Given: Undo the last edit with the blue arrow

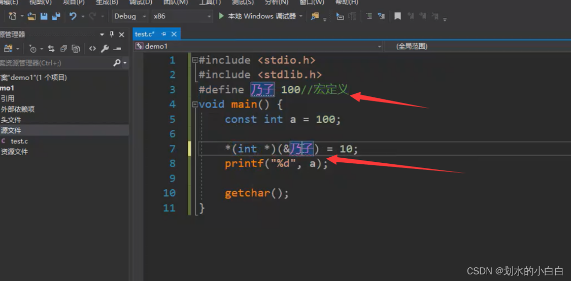Looking at the screenshot, I should click(73, 16).
